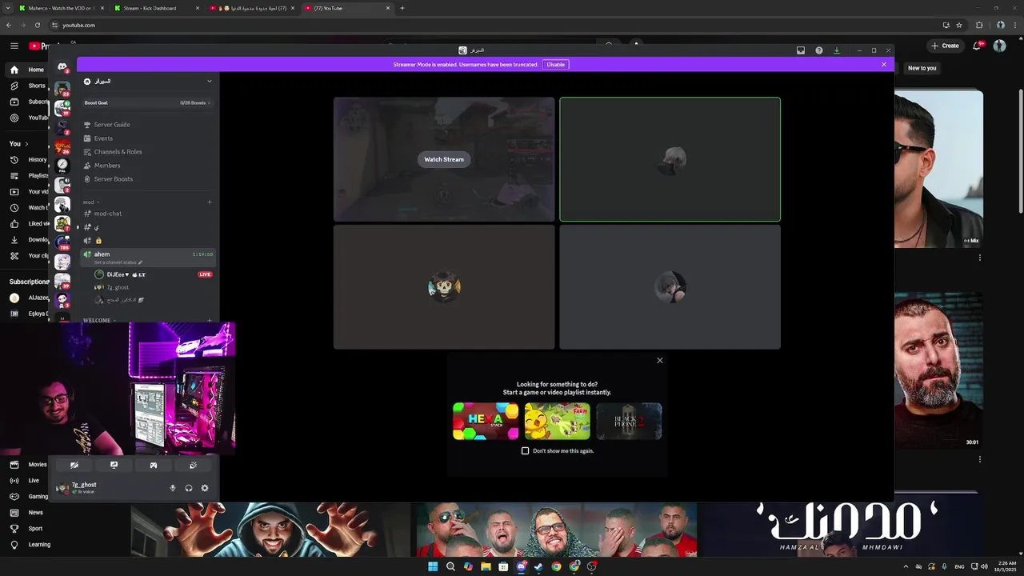Add a channel to the mod category
1024x576 pixels.
(210, 202)
